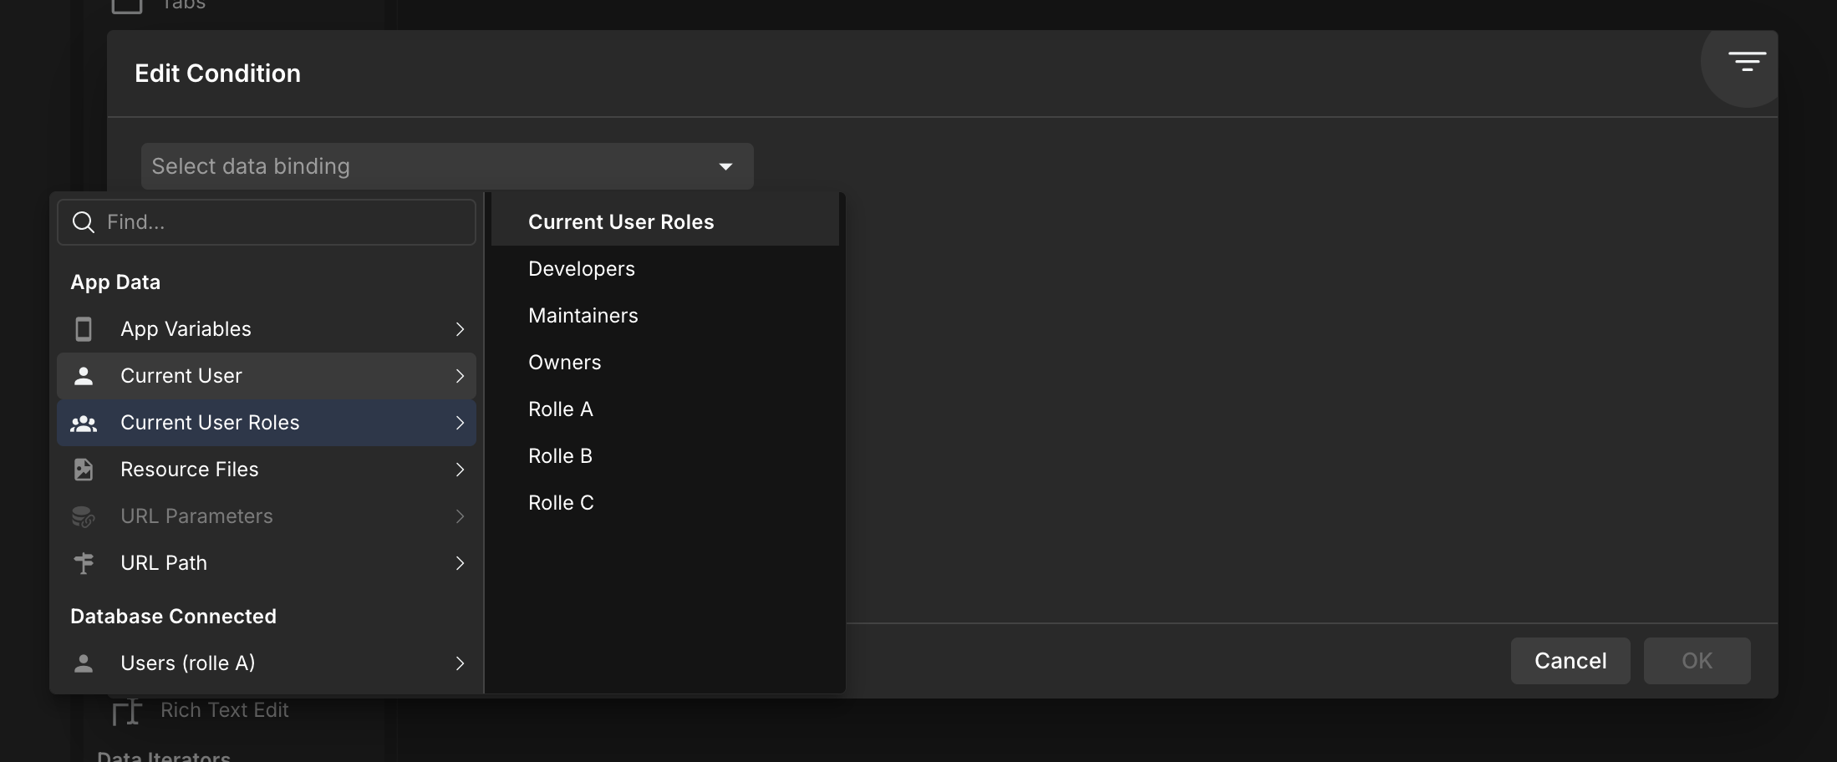1837x762 pixels.
Task: Focus the Find search field
Action: tap(284, 222)
